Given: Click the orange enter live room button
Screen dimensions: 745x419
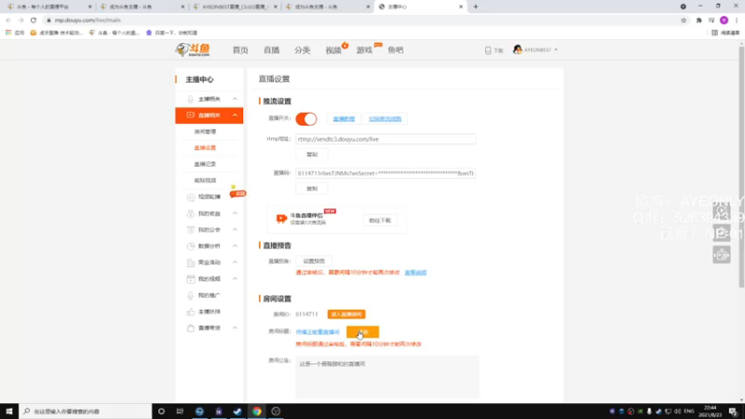Looking at the screenshot, I should click(346, 315).
